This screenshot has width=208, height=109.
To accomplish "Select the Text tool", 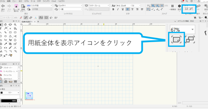I will tap(1, 28).
